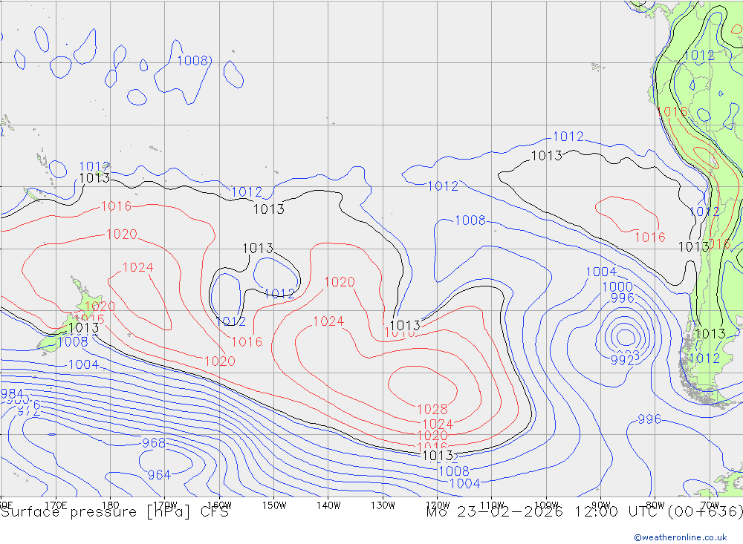Select the 968 isobar label

pyautogui.click(x=154, y=443)
